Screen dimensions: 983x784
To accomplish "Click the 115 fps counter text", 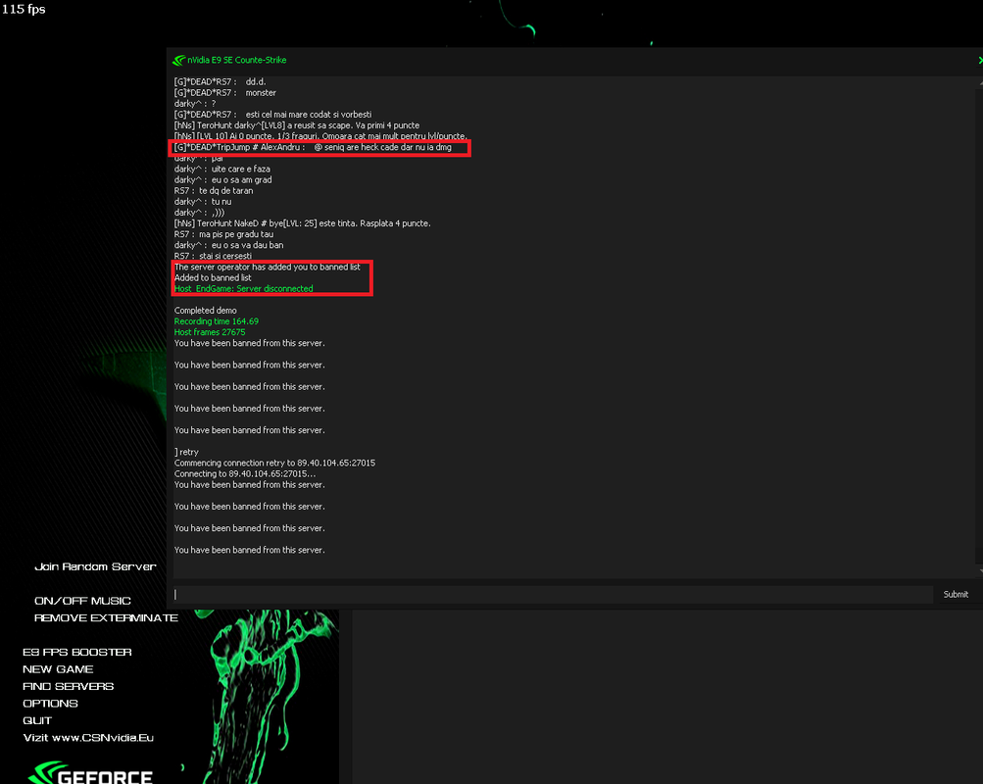I will point(24,10).
